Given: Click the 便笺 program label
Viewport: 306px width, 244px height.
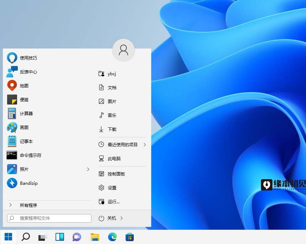Looking at the screenshot, I should 24,100.
